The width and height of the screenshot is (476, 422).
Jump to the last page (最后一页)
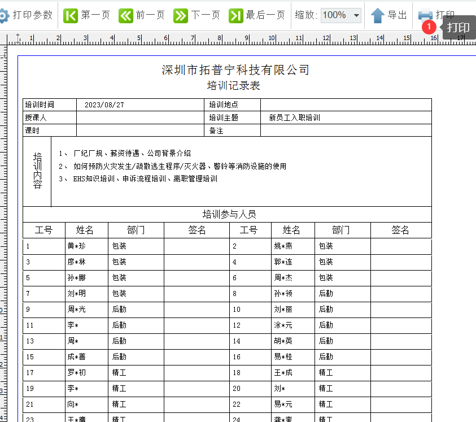click(x=236, y=15)
